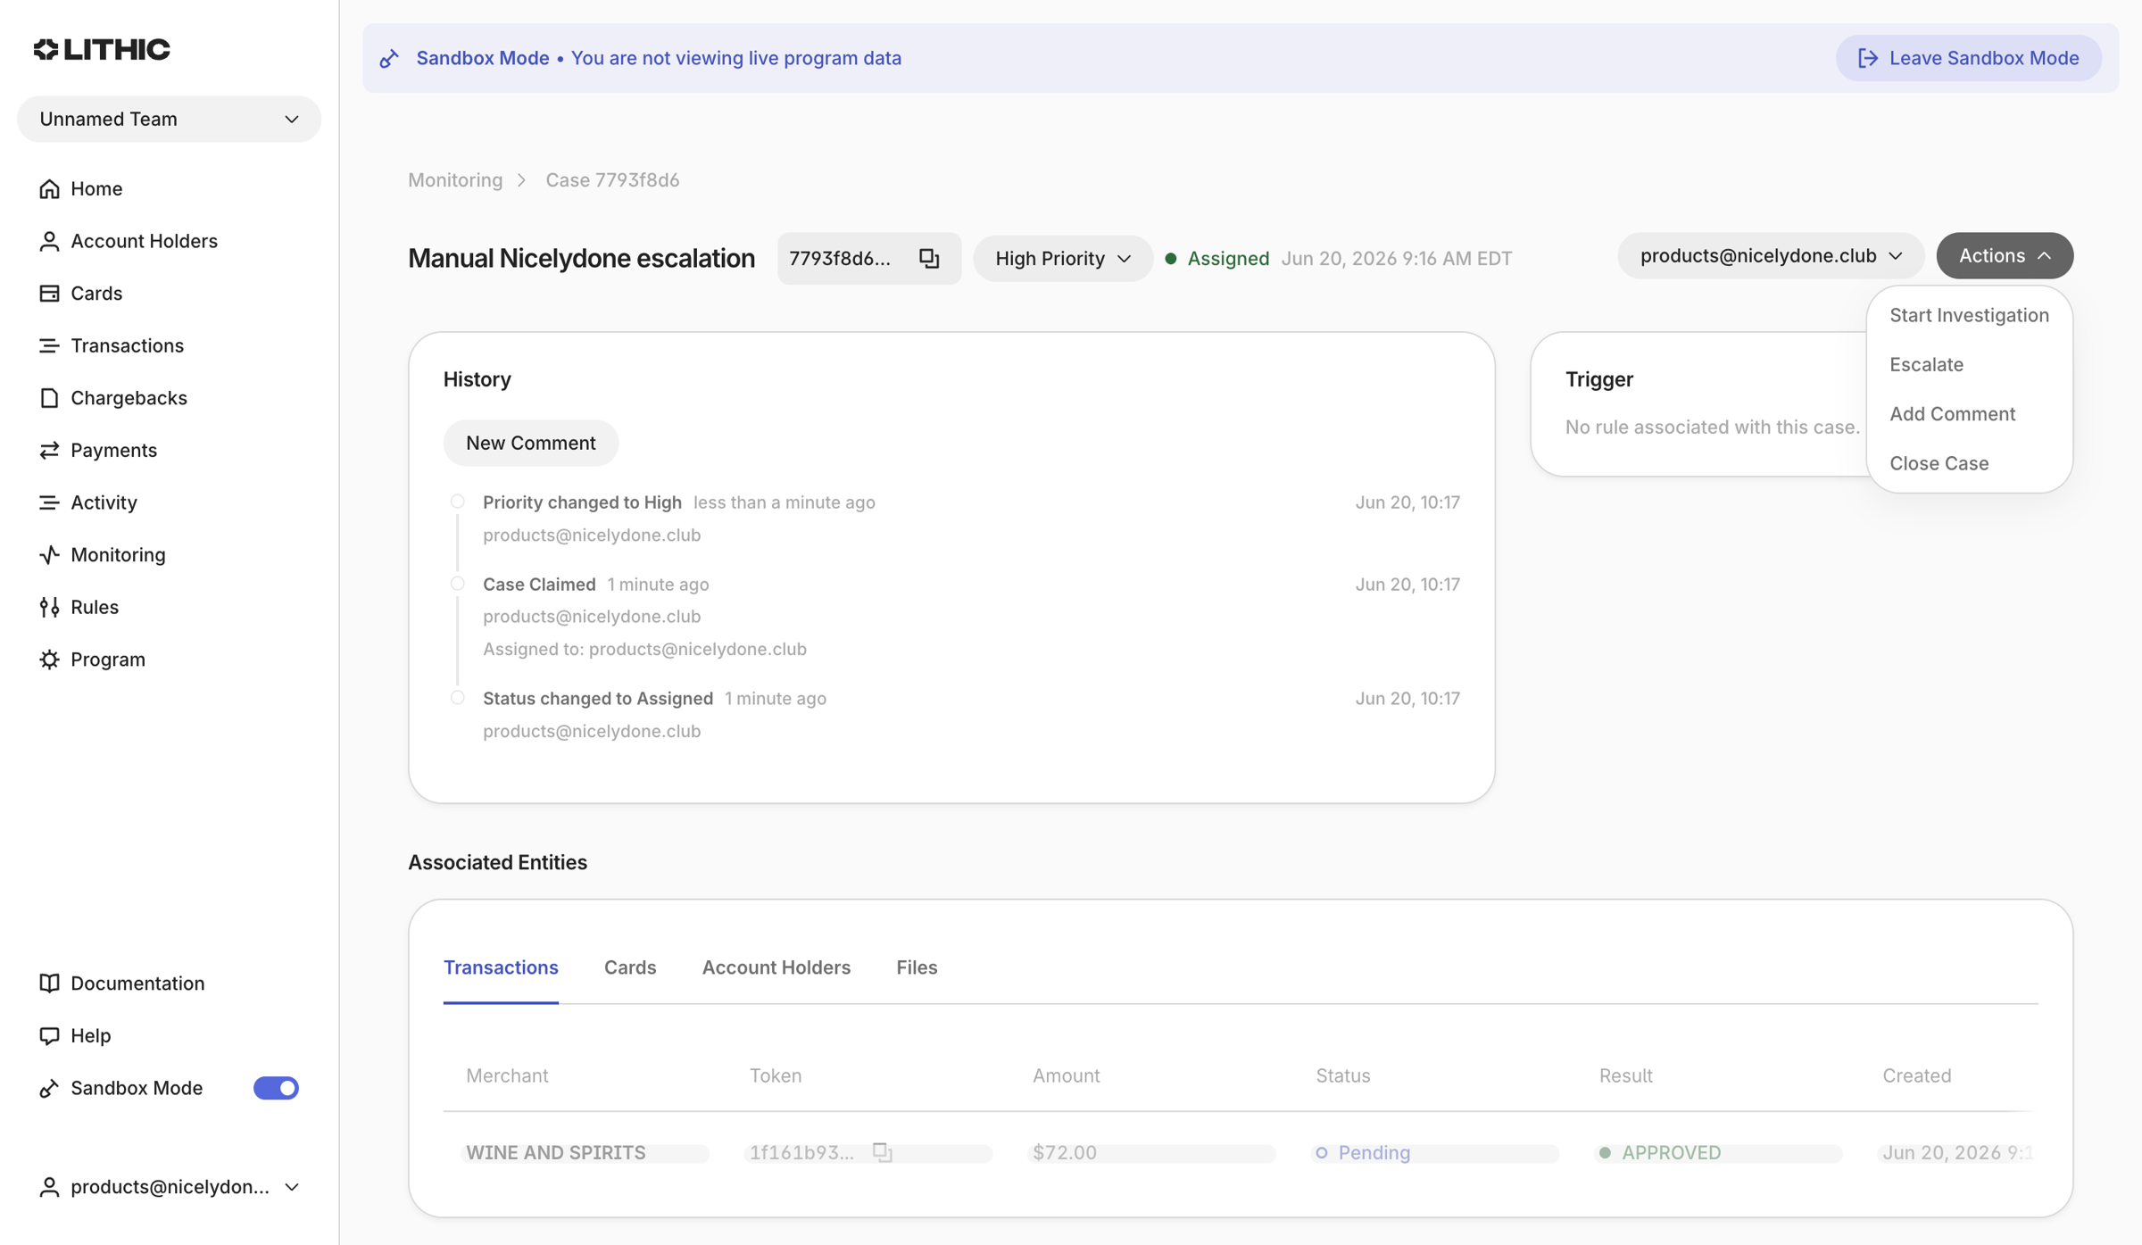2142x1245 pixels.
Task: Click the Monitoring pulse icon
Action: [x=49, y=554]
